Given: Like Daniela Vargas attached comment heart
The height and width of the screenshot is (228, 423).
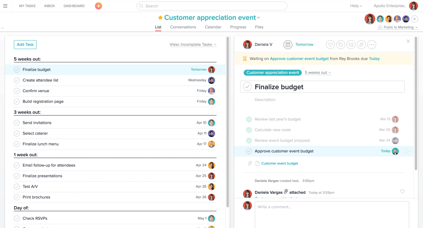Looking at the screenshot, I should pos(402,192).
